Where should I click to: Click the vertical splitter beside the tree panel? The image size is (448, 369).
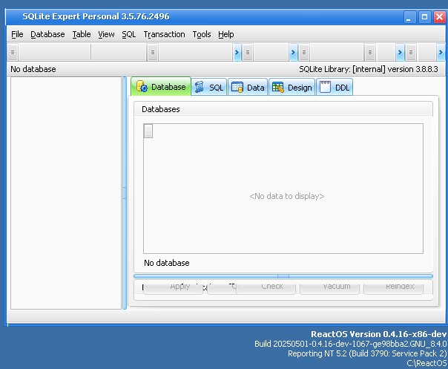coord(125,193)
